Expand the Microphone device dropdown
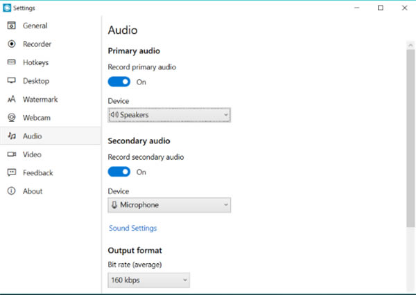416x295 pixels. click(x=169, y=205)
